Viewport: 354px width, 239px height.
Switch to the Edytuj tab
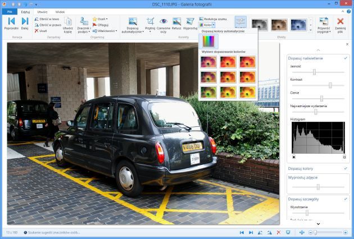(25, 12)
